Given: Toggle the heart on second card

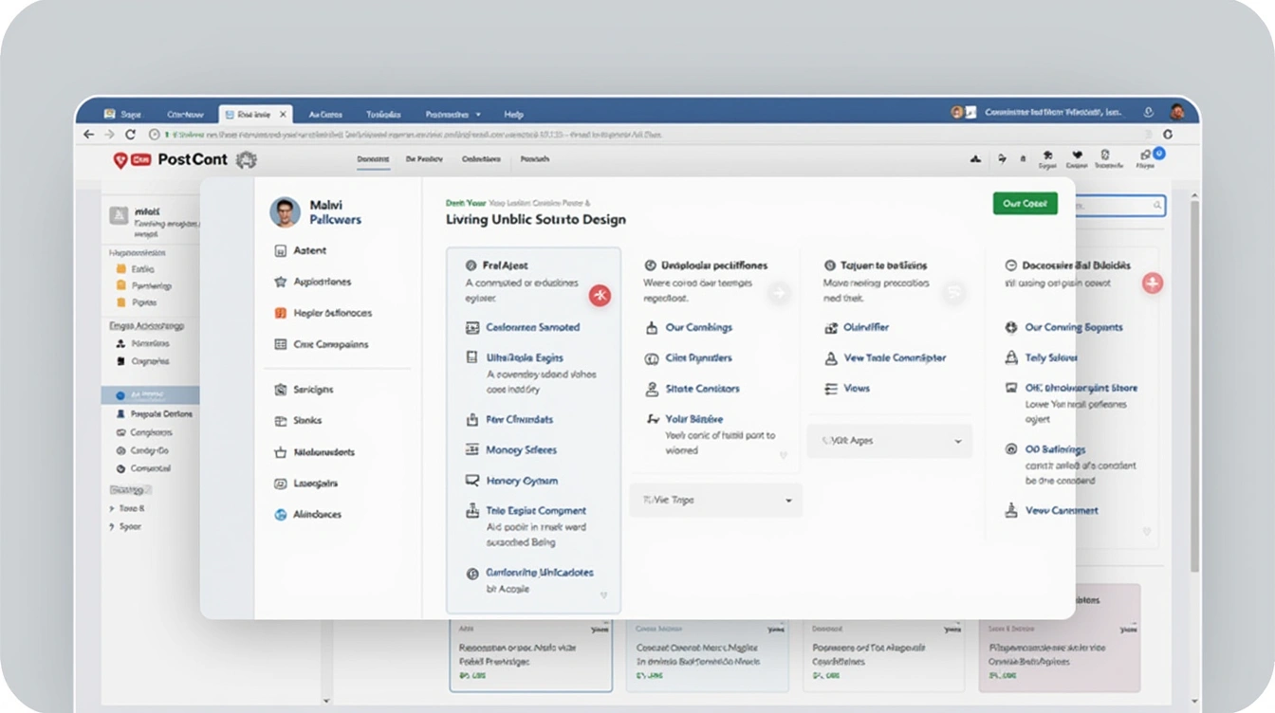Looking at the screenshot, I should (x=783, y=455).
